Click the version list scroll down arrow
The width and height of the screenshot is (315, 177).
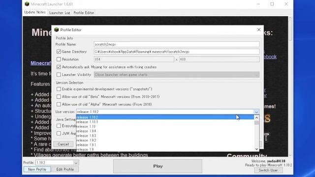click(256, 149)
